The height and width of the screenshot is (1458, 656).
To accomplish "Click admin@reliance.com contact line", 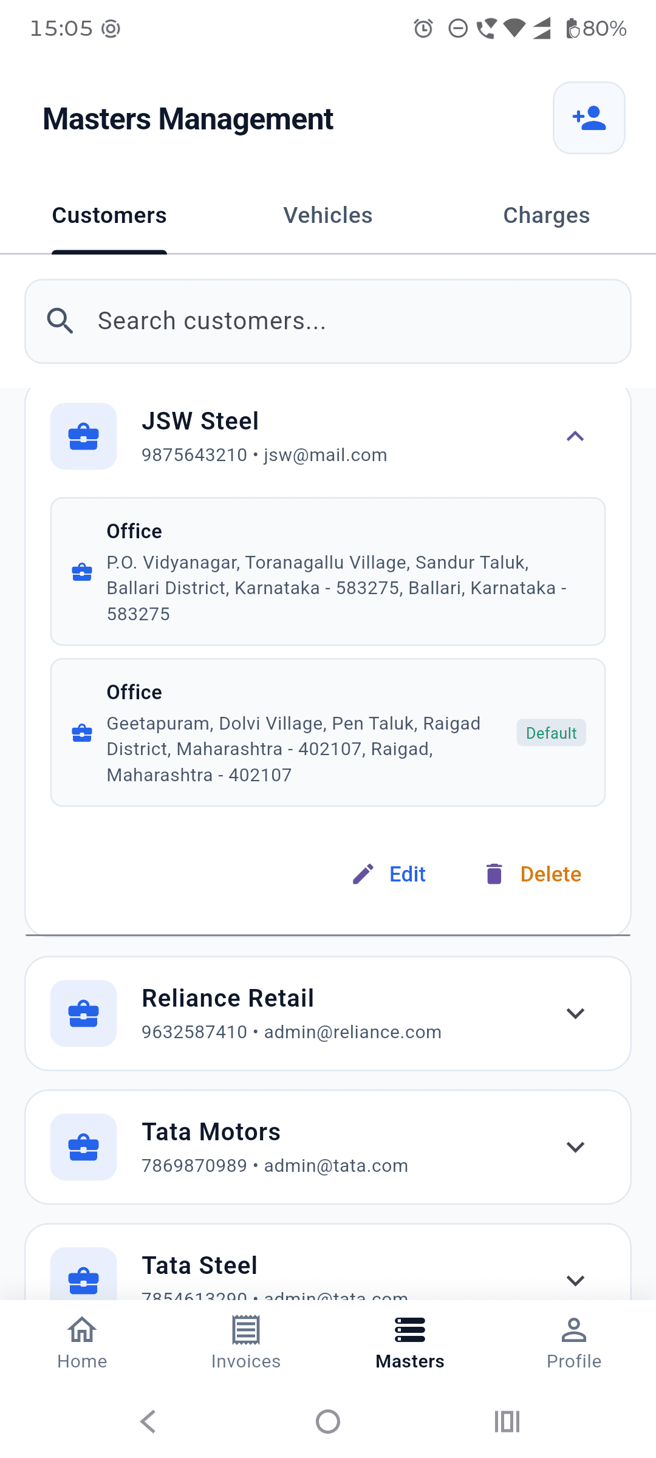I will (292, 1032).
